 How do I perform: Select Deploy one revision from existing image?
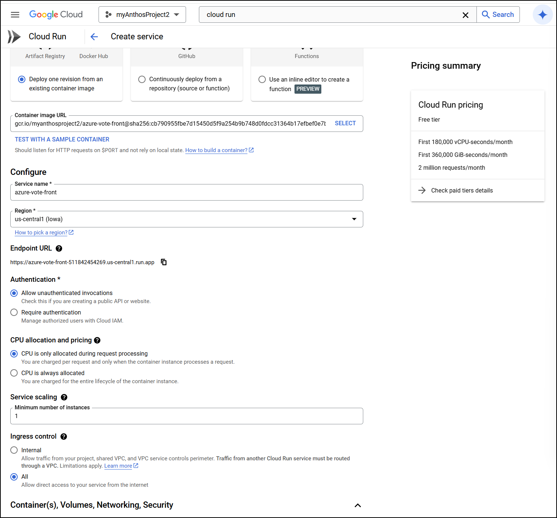(x=22, y=79)
